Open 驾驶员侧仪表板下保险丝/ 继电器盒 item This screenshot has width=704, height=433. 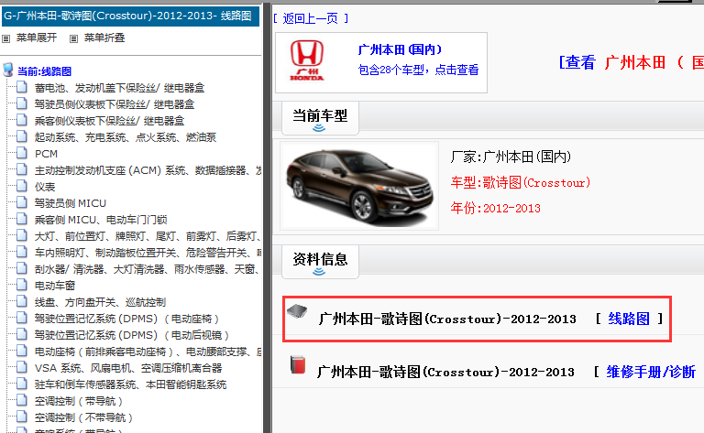click(115, 104)
